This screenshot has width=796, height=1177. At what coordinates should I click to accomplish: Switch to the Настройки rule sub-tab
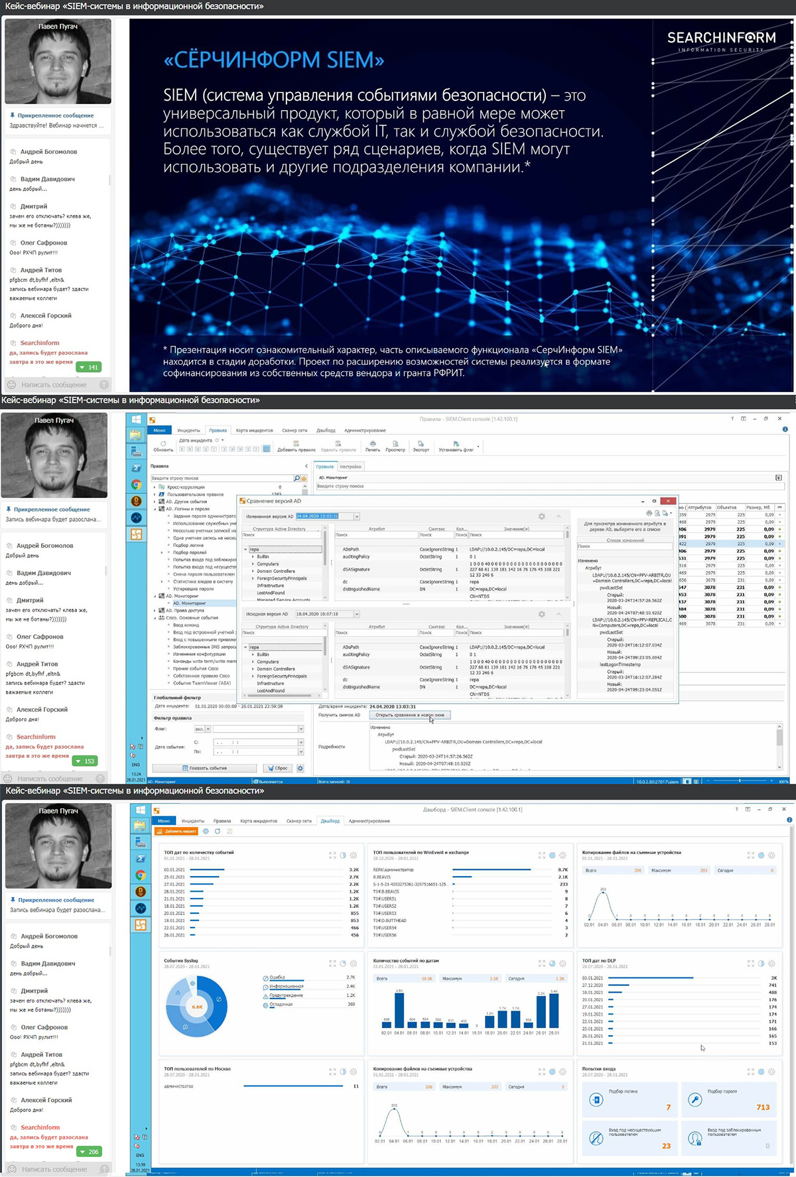click(351, 467)
